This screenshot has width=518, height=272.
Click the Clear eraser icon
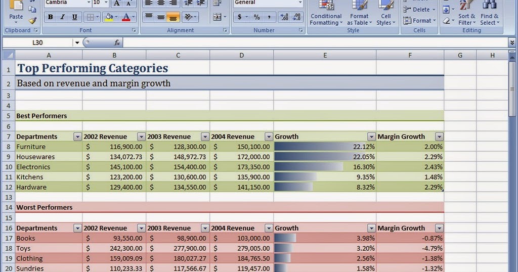pos(446,21)
